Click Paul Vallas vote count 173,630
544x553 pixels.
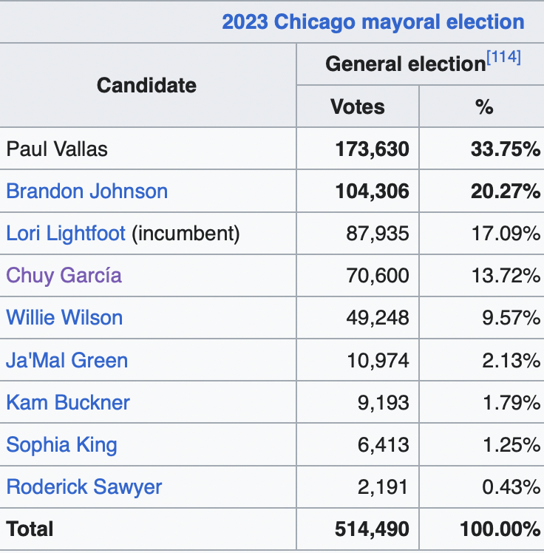(x=371, y=149)
